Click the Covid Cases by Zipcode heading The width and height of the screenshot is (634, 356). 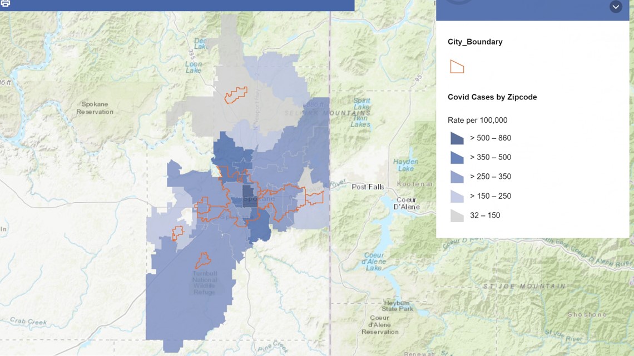point(492,97)
